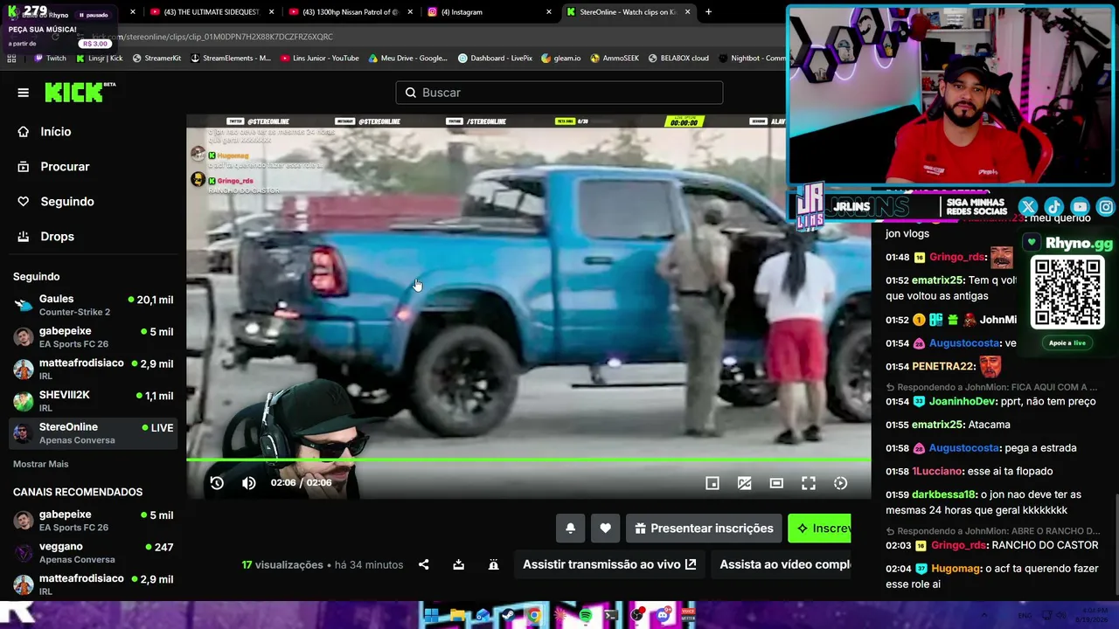1119x629 pixels.
Task: Follow the channel with the heart button
Action: click(x=605, y=529)
